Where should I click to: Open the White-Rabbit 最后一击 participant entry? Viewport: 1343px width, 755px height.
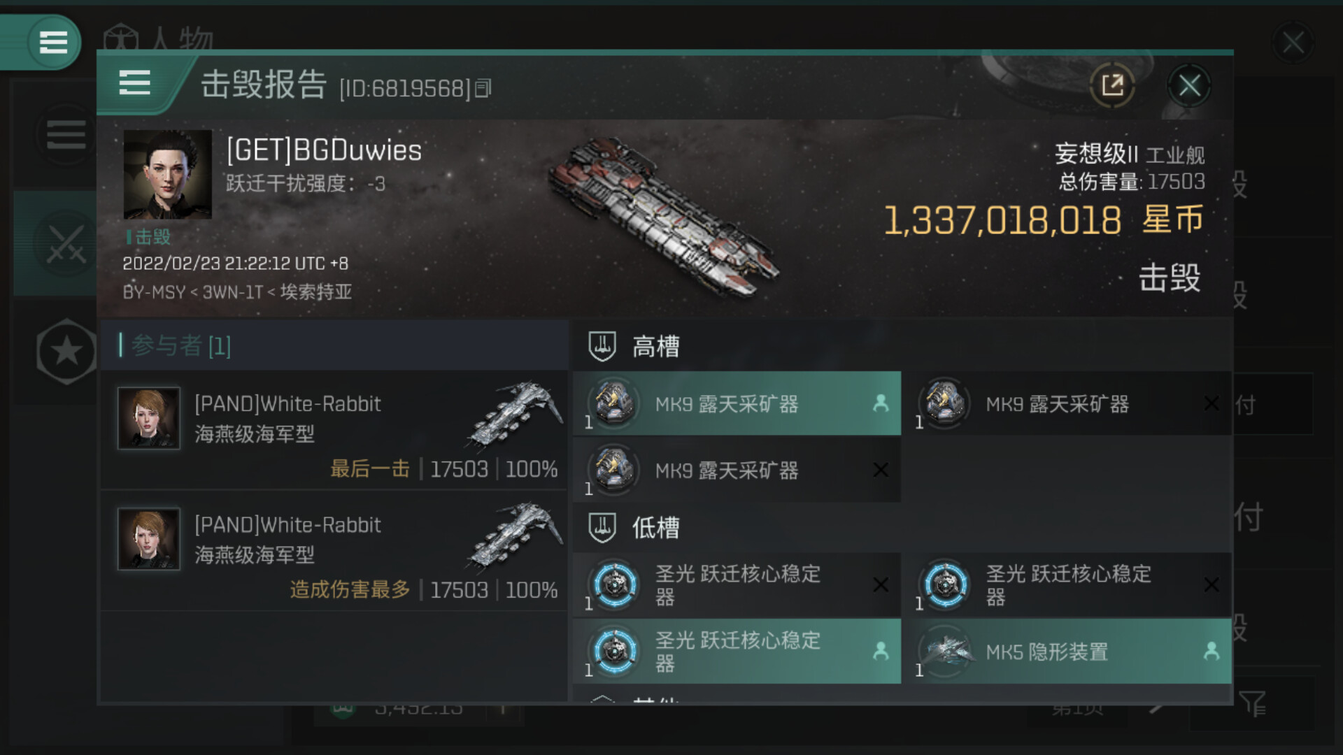point(334,430)
